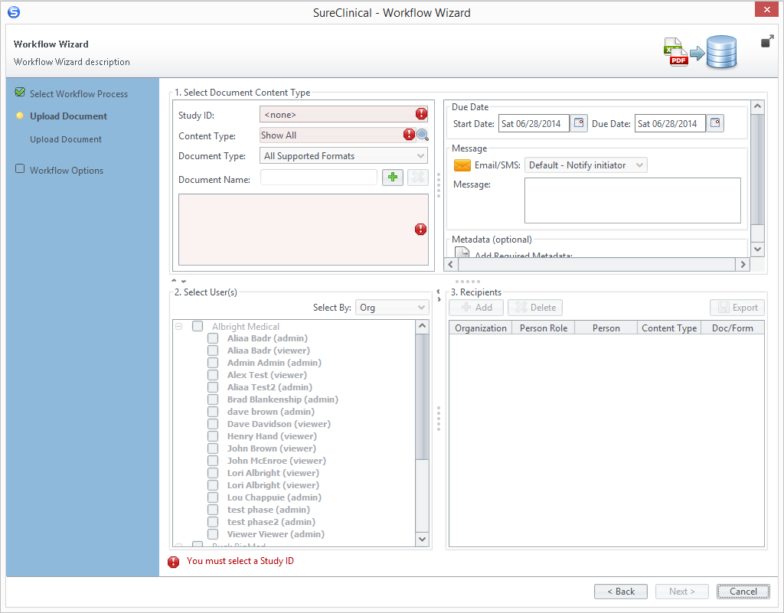Screen dimensions: 784x613
Task: Click the Content Type error indicator icon
Action: click(x=409, y=135)
